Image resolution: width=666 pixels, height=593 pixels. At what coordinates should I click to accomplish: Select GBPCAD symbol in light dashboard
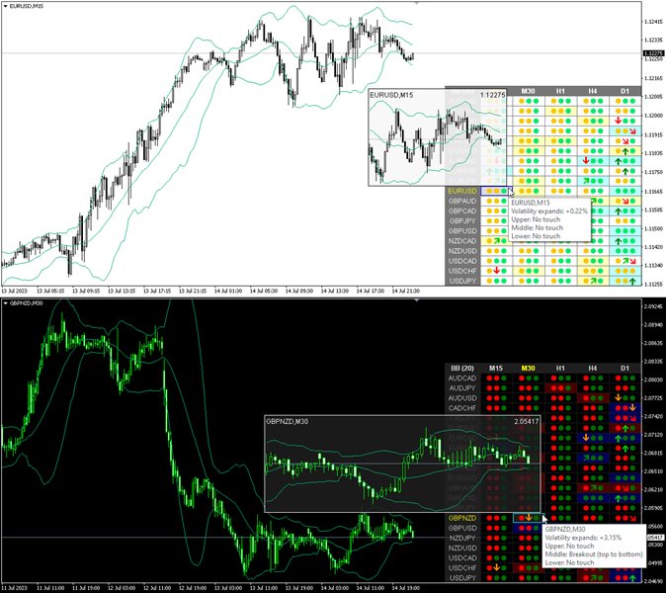pyautogui.click(x=462, y=212)
